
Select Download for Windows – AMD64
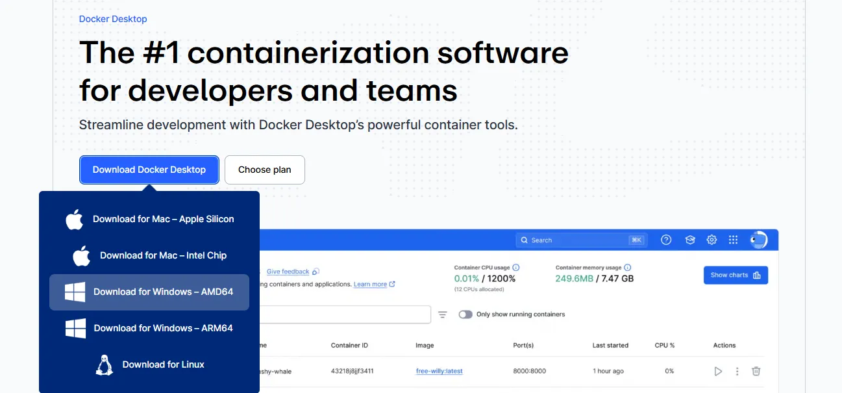pyautogui.click(x=149, y=292)
